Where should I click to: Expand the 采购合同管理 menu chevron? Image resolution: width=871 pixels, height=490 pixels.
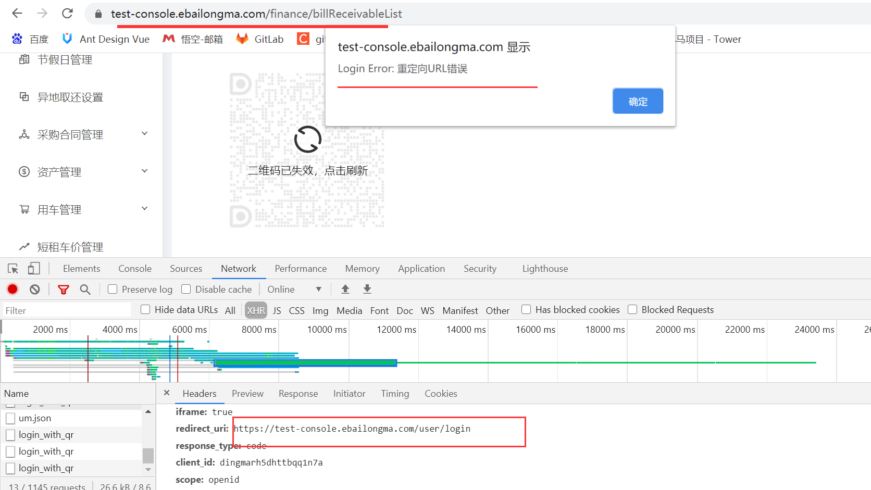(x=145, y=134)
